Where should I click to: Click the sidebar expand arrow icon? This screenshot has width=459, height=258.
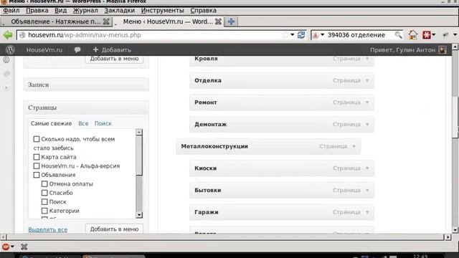pyautogui.click(x=6, y=87)
